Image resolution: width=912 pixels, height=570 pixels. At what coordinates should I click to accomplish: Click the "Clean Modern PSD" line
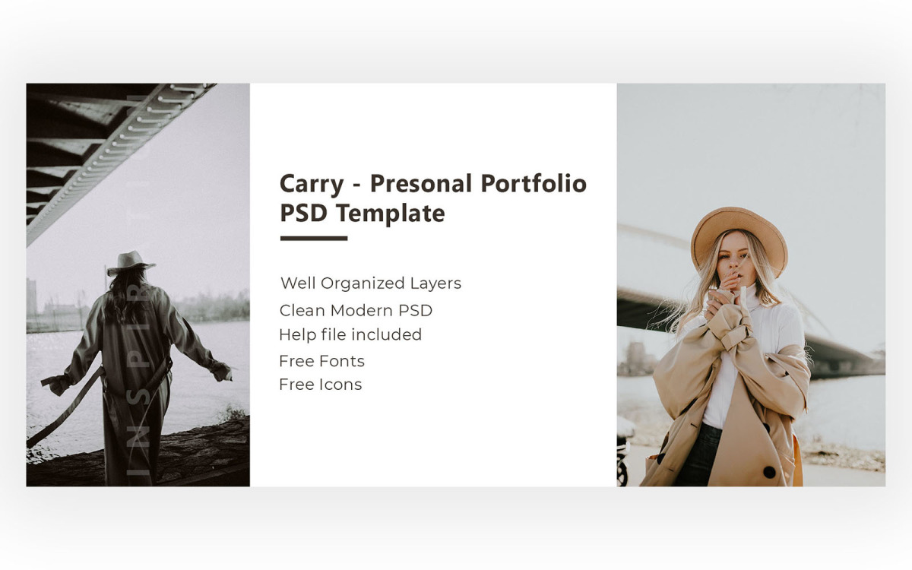[356, 310]
